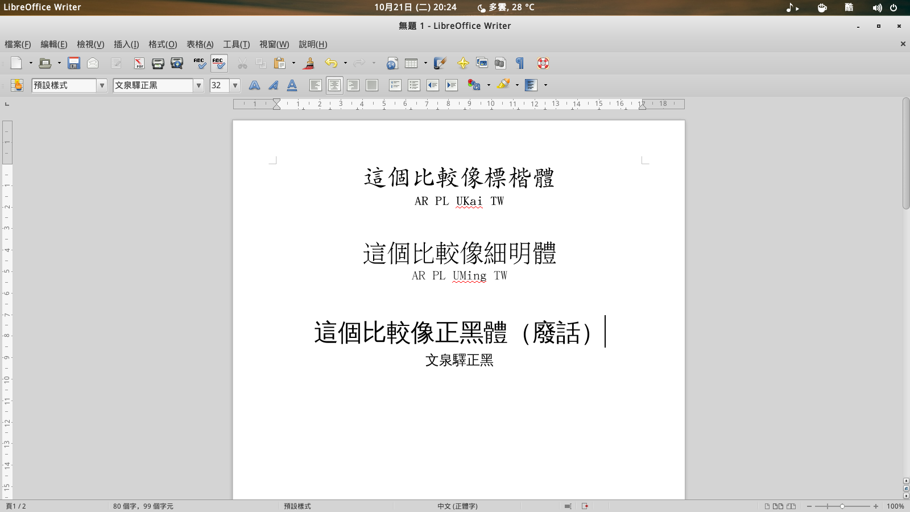Toggle bulleted list
The height and width of the screenshot is (512, 910).
[414, 85]
